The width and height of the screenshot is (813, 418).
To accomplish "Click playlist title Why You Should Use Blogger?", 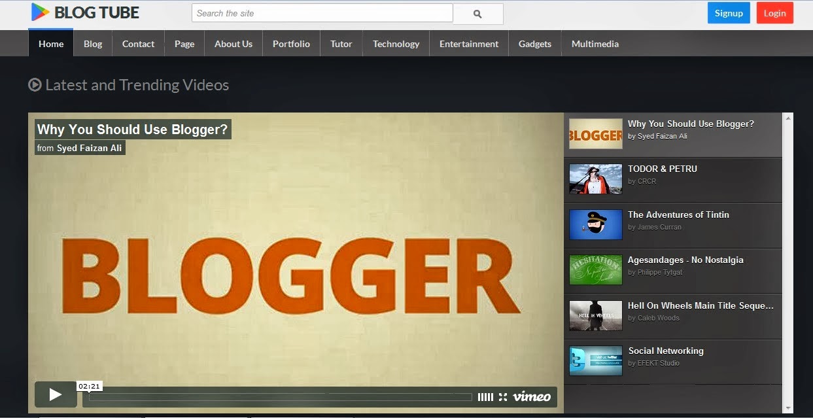I will tap(691, 124).
